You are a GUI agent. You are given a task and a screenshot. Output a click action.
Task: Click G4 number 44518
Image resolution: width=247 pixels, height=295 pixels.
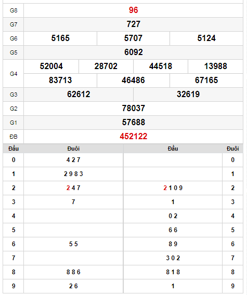click(161, 66)
